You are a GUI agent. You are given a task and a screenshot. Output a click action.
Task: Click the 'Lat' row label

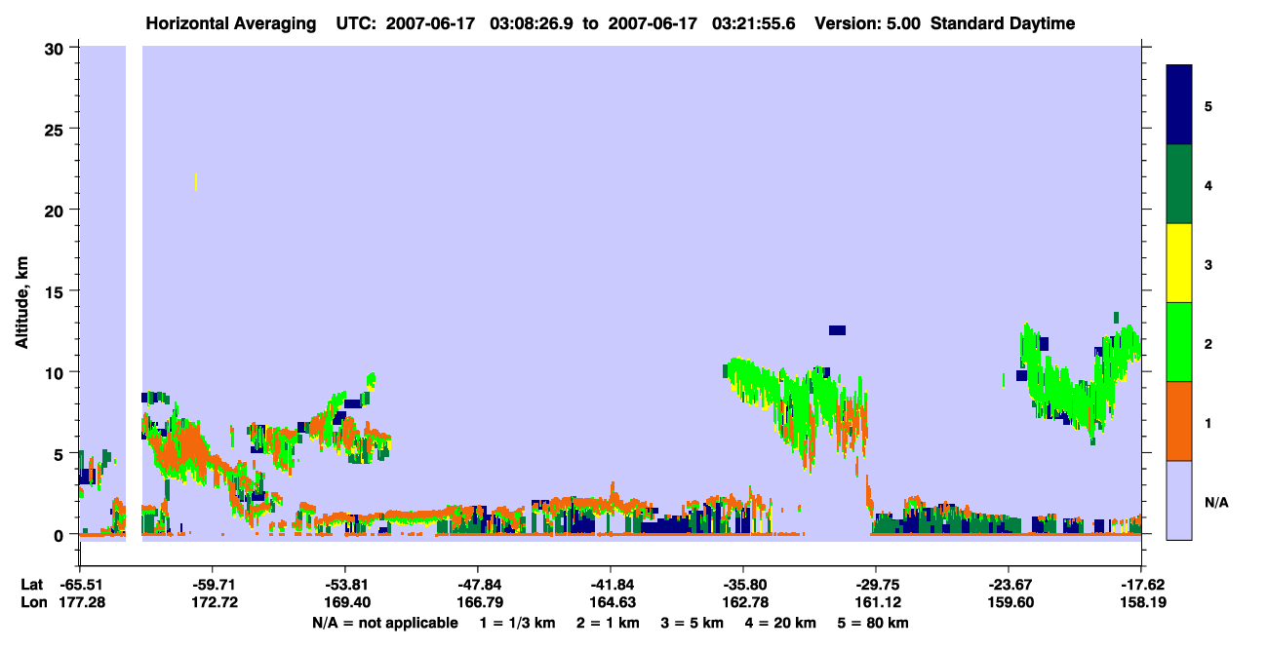coord(32,585)
